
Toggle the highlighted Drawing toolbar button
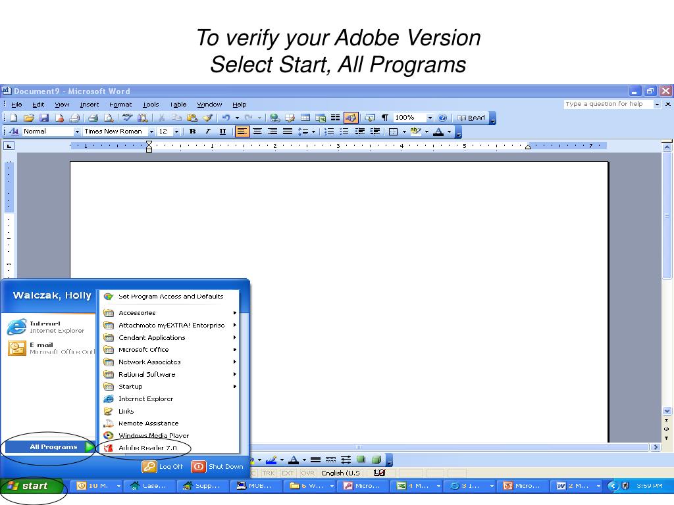pos(351,118)
